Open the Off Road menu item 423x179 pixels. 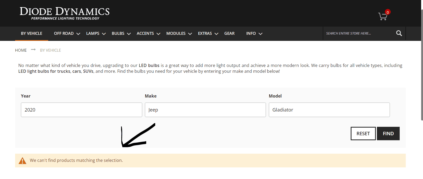[x=64, y=33]
